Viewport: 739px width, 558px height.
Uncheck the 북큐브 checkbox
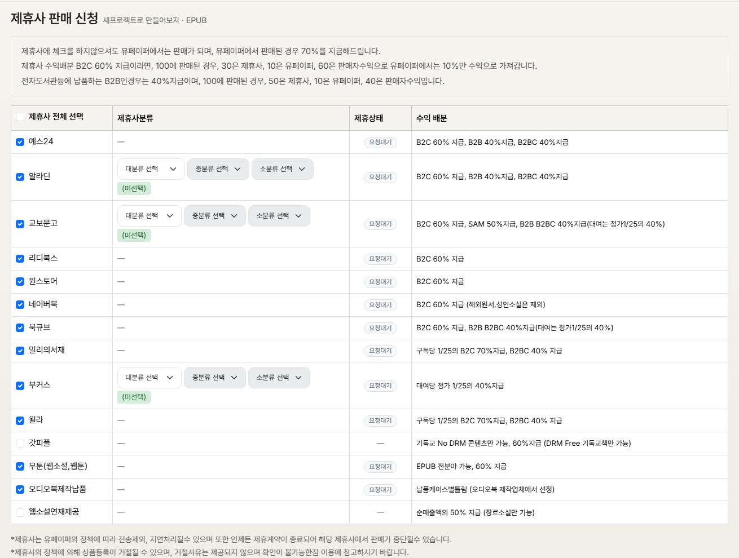click(x=20, y=328)
